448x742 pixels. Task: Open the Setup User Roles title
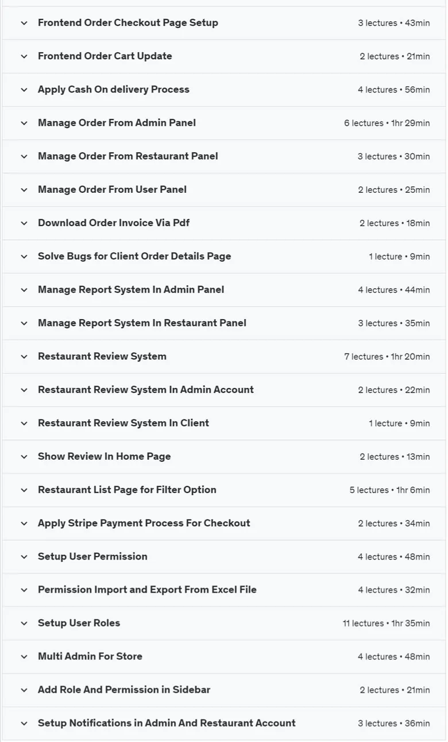pyautogui.click(x=79, y=623)
